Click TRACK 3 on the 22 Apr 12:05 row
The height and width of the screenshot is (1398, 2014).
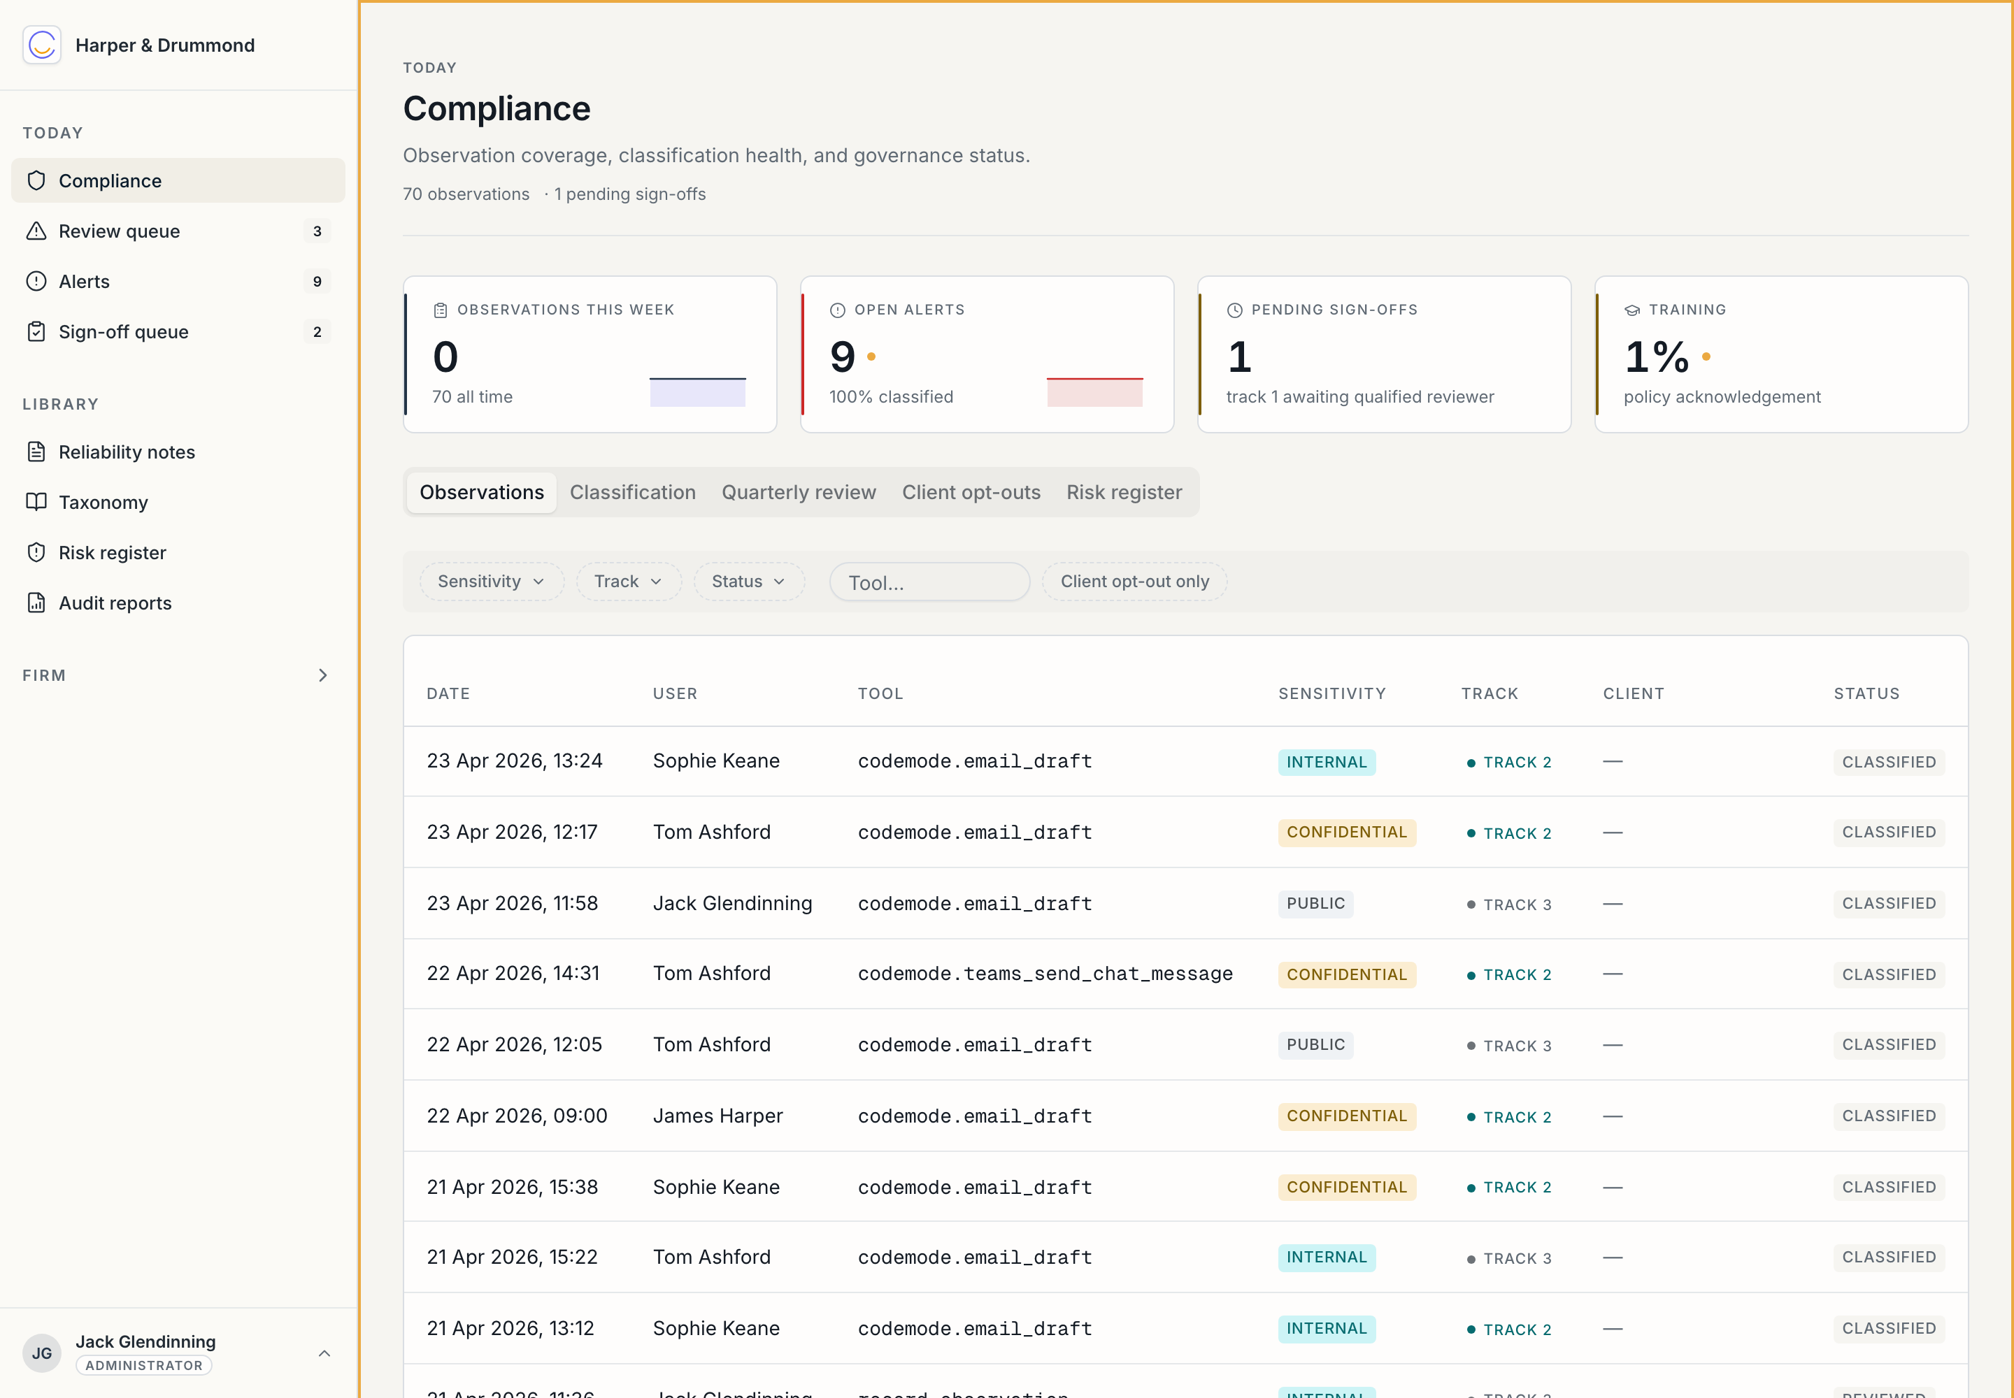pos(1509,1046)
